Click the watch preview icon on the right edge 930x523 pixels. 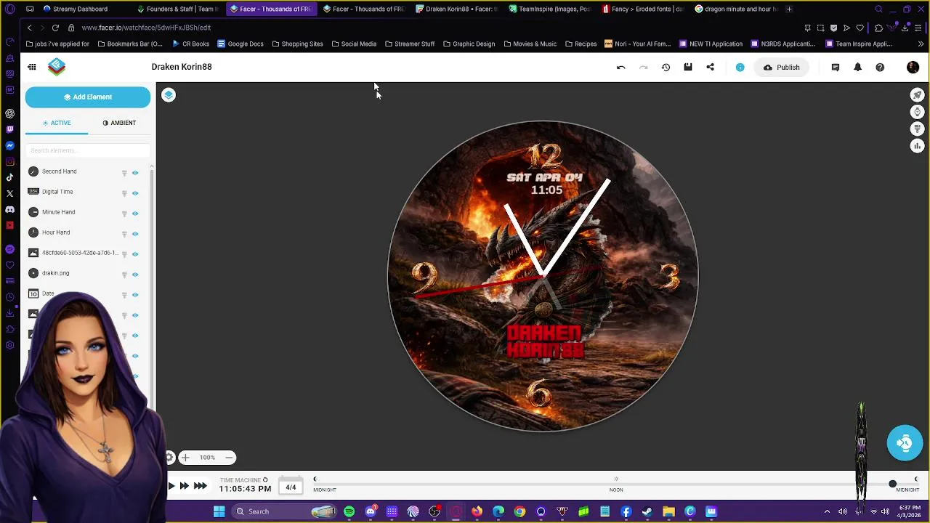(x=917, y=112)
